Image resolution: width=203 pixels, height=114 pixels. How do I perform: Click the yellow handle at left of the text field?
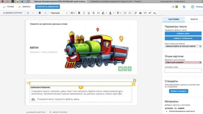coord(28,83)
